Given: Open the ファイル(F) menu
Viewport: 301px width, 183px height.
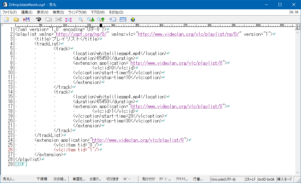Looking at the screenshot, I should point(9,12).
